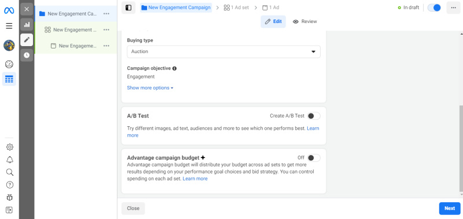This screenshot has height=219, width=463.
Task: Expand Show more options
Action: pos(150,88)
